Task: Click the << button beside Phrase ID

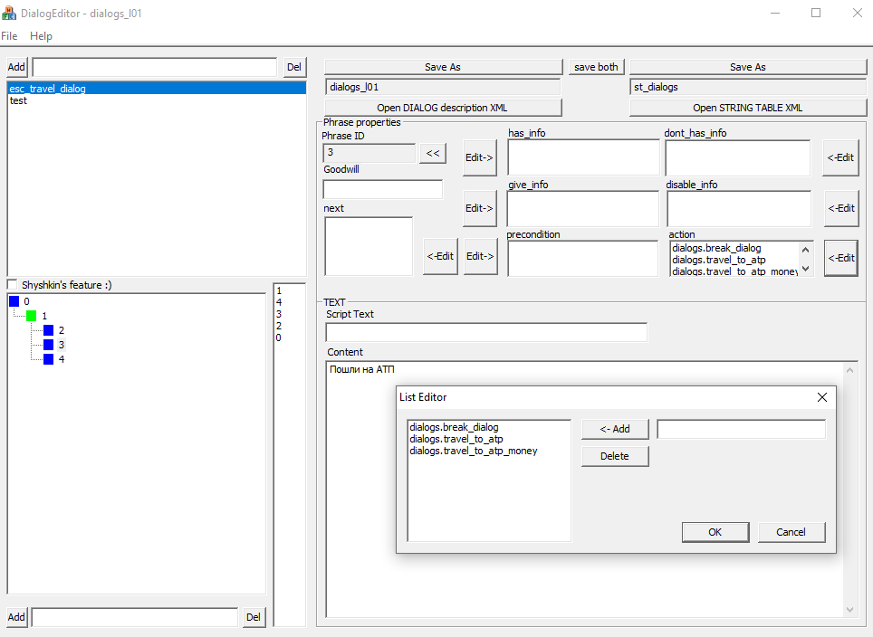Action: (432, 154)
